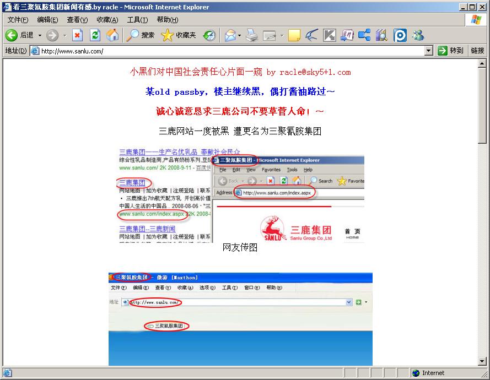
Task: Open the 文件(F) menu
Action: click(x=18, y=20)
